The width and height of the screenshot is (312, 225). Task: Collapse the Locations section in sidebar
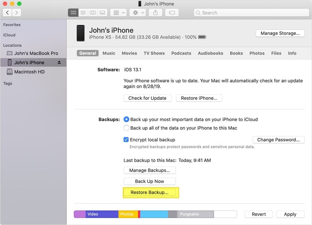(x=12, y=45)
